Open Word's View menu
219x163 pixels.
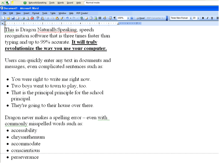click(x=18, y=13)
